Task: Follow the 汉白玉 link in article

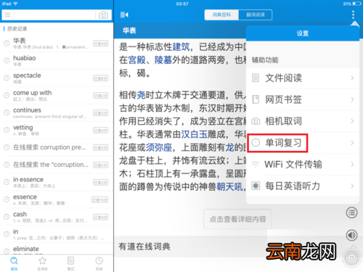Action: point(195,134)
